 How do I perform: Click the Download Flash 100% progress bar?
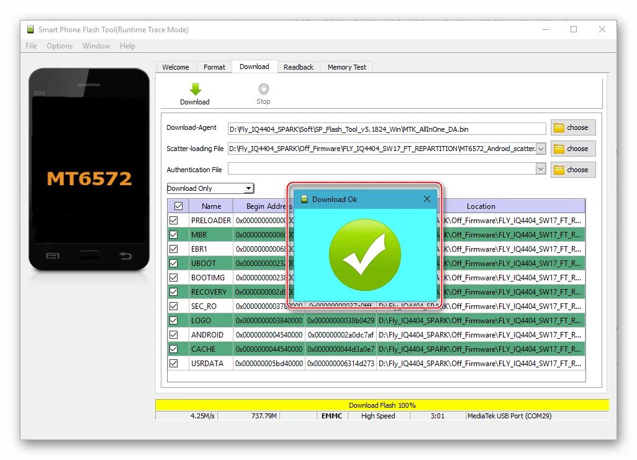coord(382,405)
